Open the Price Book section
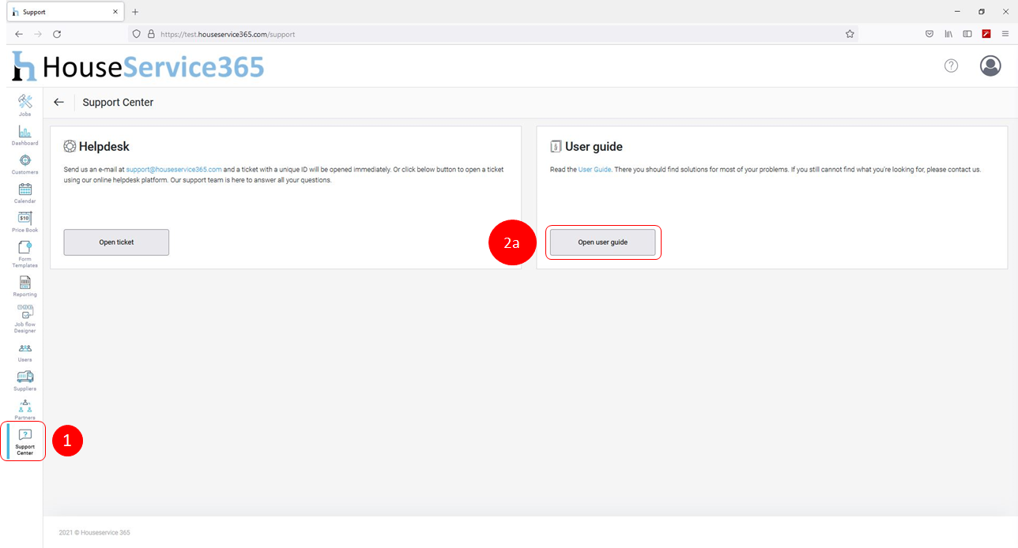 (25, 222)
